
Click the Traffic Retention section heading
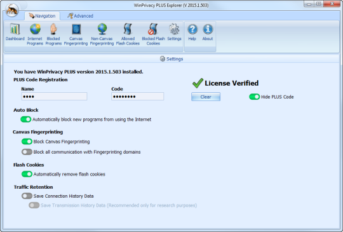33,187
